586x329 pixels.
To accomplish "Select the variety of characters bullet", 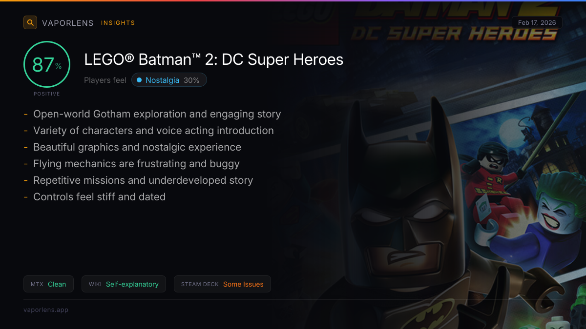I will pos(153,131).
